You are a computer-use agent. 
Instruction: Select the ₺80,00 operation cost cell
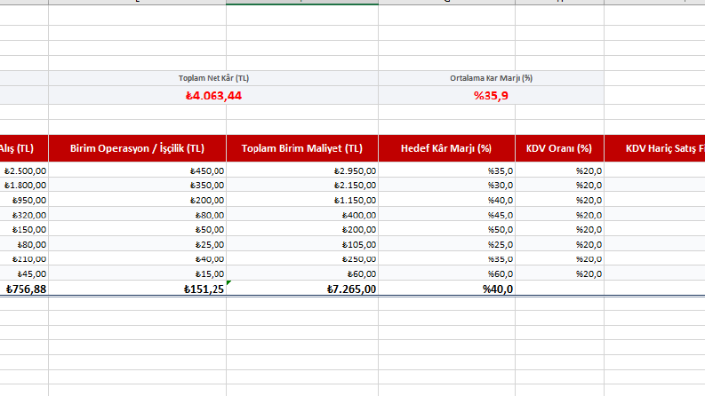coord(137,215)
